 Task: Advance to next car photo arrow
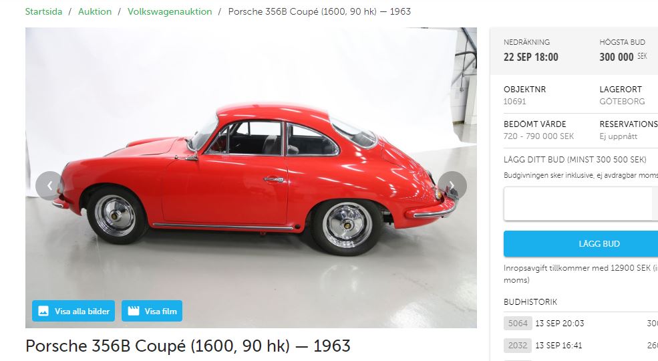[452, 186]
